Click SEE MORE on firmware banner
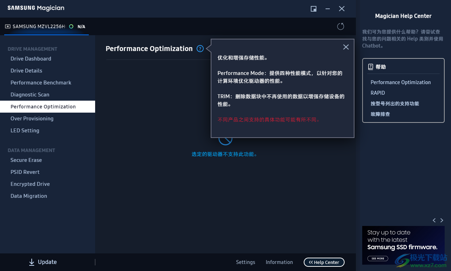This screenshot has height=271, width=451. (x=378, y=258)
